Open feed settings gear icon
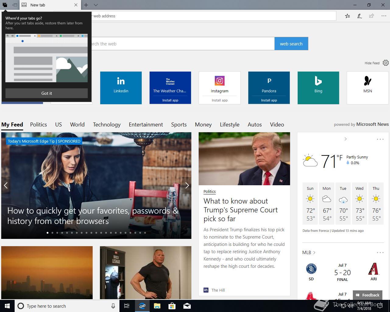 (x=386, y=63)
